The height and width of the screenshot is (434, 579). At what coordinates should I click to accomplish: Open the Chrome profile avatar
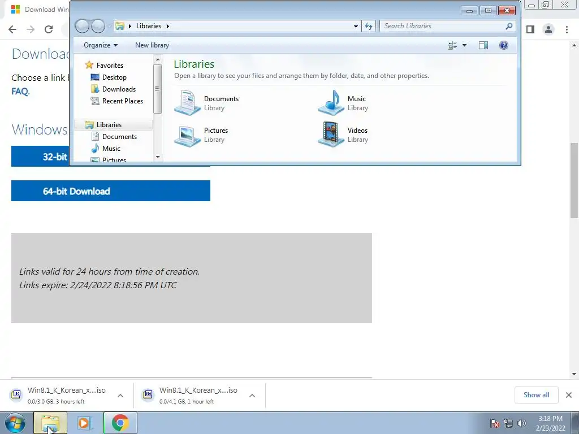point(548,29)
